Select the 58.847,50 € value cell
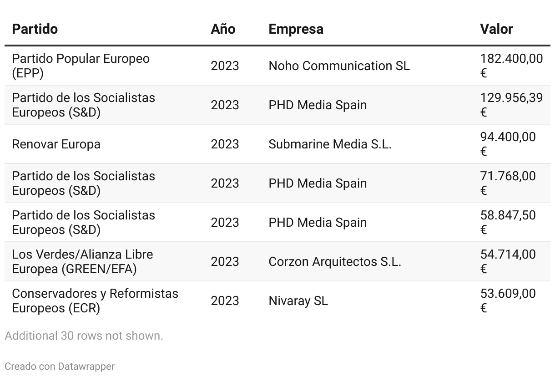555x377 pixels. 508,222
